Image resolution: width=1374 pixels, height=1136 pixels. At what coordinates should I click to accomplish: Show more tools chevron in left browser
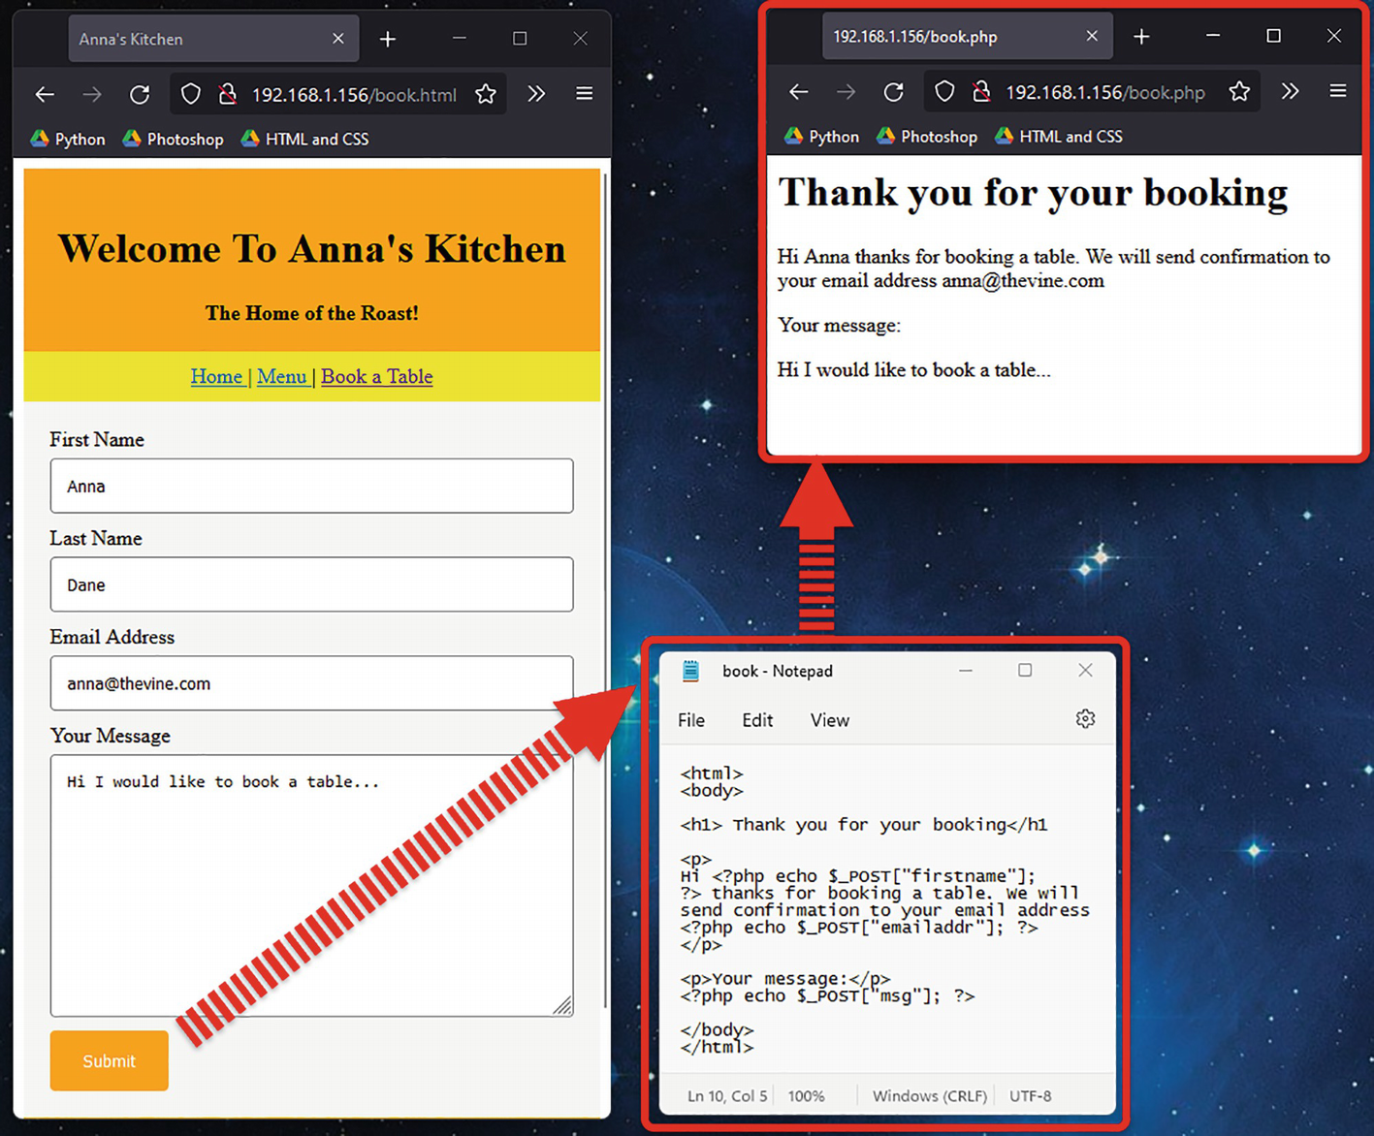point(536,94)
